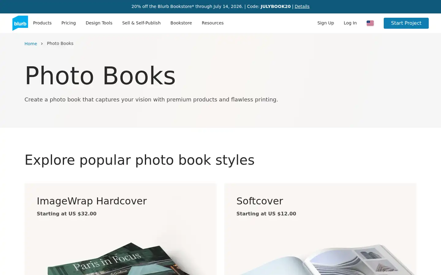Image resolution: width=441 pixels, height=275 pixels.
Task: Open the ImageWrap Hardcover card title
Action: [x=92, y=201]
